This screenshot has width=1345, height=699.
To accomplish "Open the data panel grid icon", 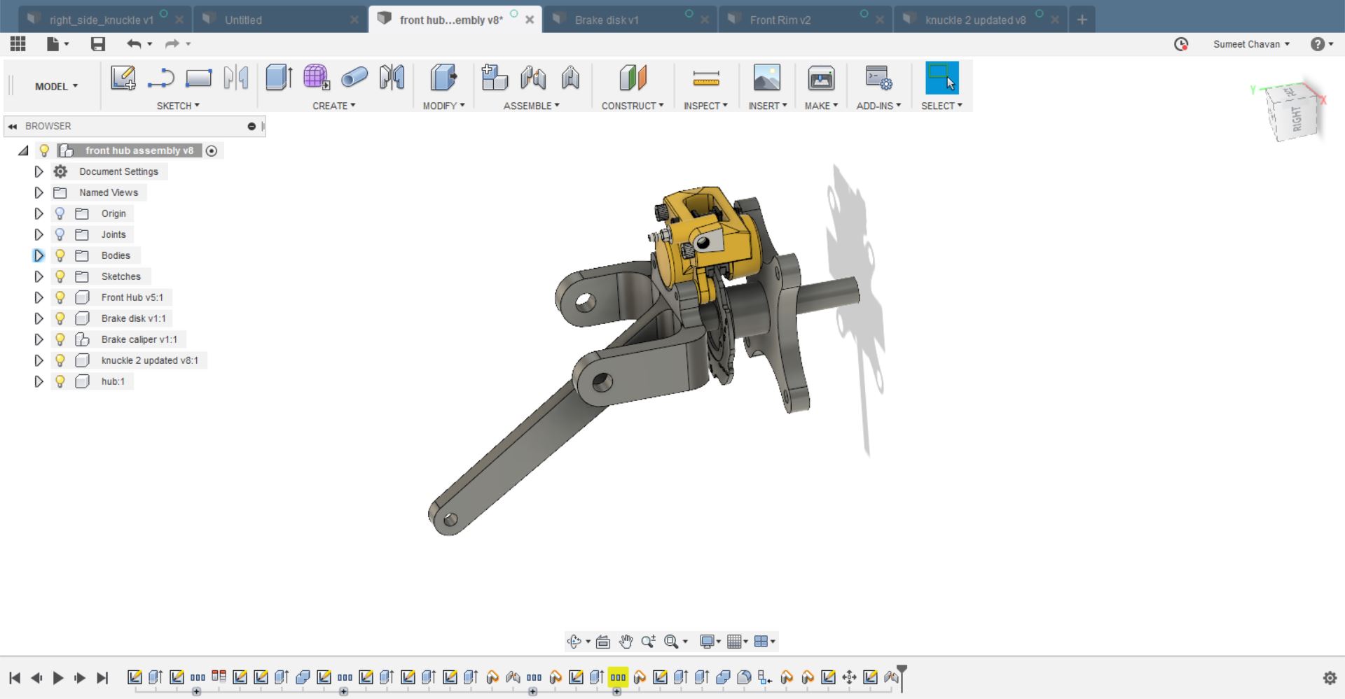I will (x=18, y=44).
